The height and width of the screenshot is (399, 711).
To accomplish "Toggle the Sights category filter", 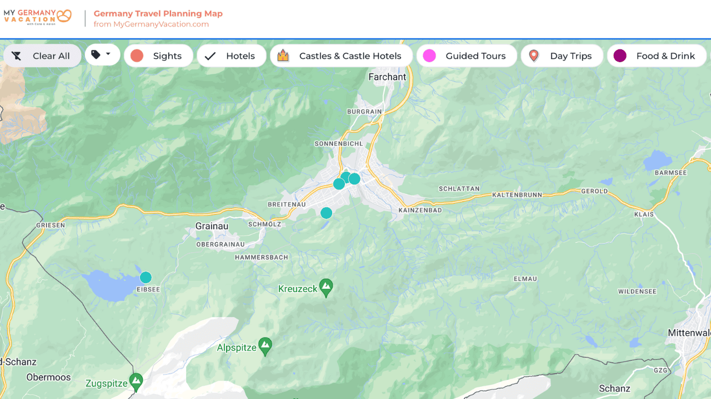I will (158, 56).
